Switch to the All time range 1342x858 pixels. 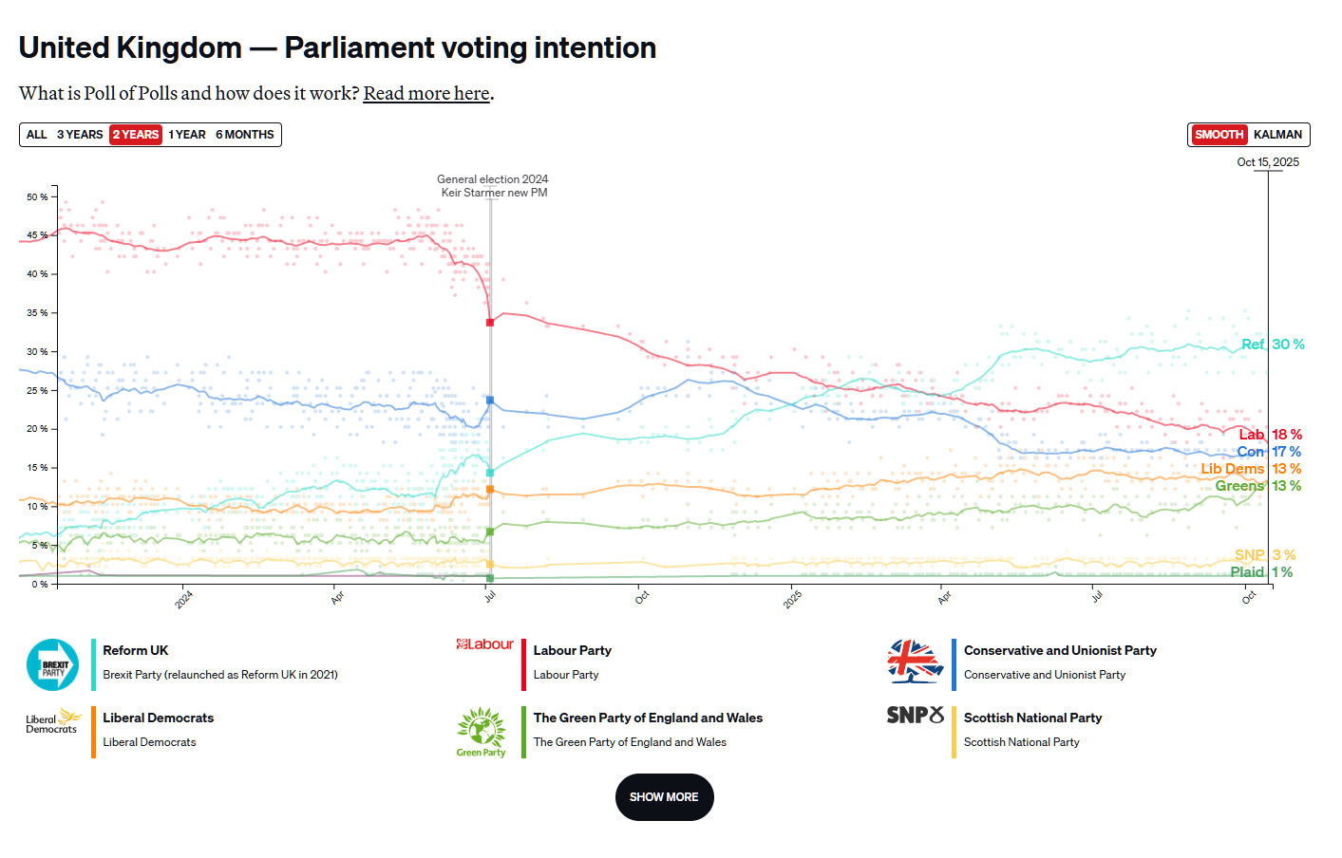pyautogui.click(x=37, y=135)
